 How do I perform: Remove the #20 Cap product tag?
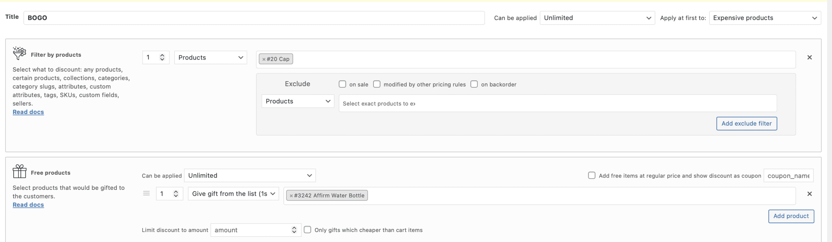click(264, 59)
